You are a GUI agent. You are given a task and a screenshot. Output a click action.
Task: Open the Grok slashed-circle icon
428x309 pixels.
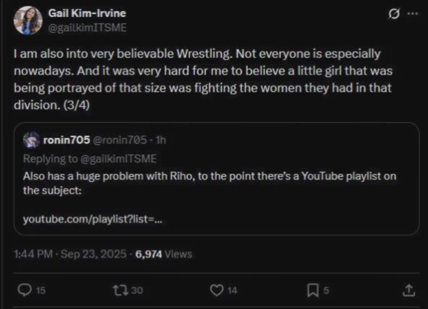[x=394, y=14]
